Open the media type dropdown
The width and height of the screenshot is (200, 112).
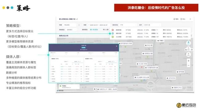click(x=128, y=25)
